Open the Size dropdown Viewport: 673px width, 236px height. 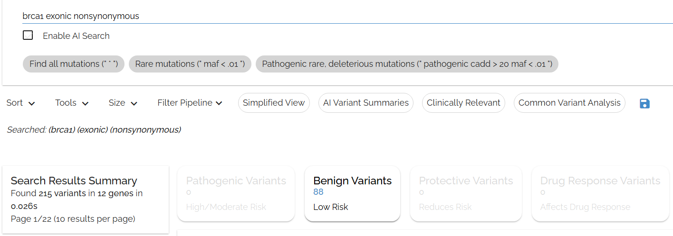click(x=123, y=103)
